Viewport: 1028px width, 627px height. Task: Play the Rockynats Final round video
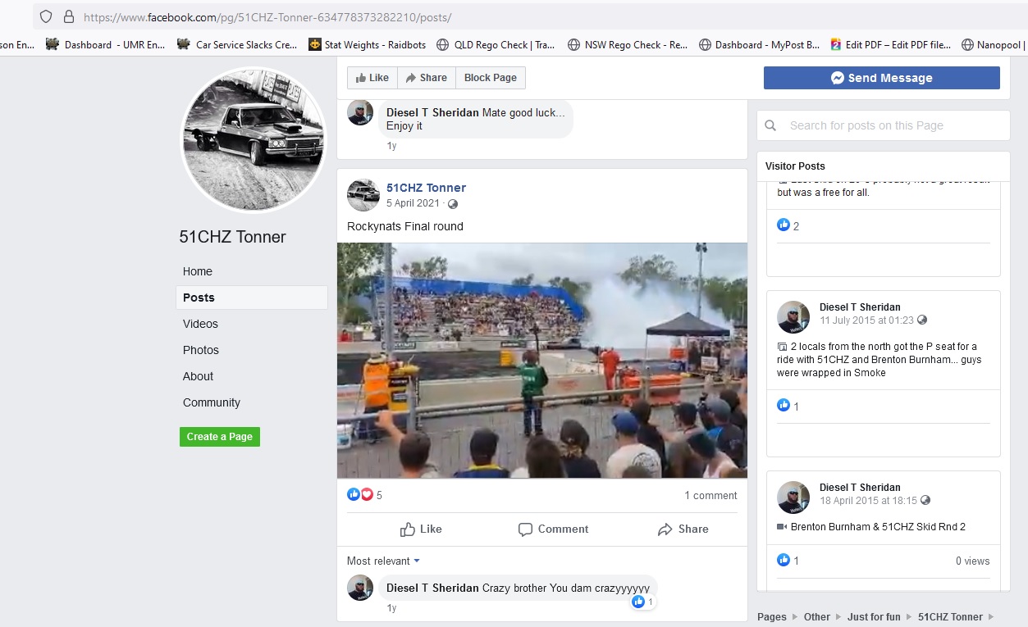[x=542, y=361]
